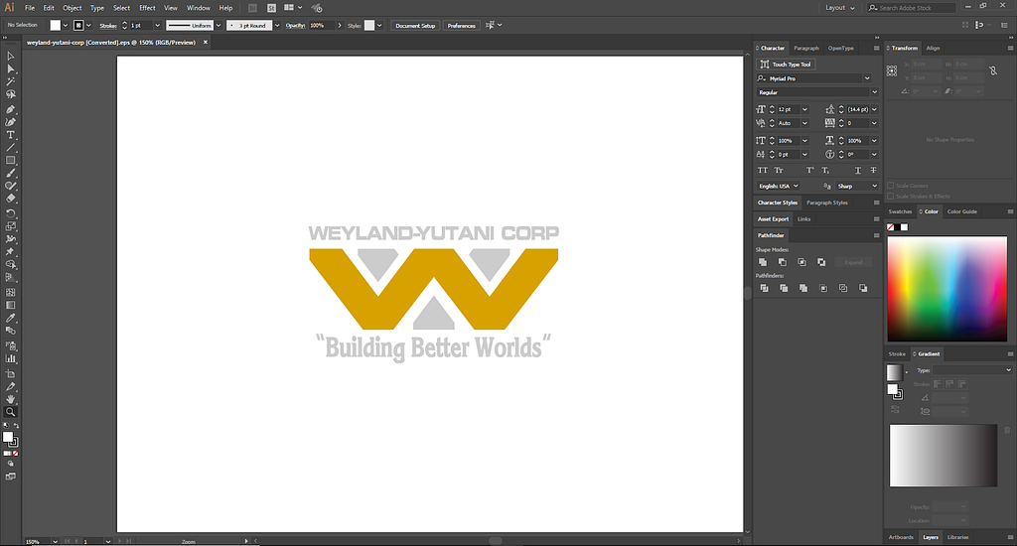Click the Touch Type Tool button
Image resolution: width=1017 pixels, height=546 pixels.
[786, 65]
